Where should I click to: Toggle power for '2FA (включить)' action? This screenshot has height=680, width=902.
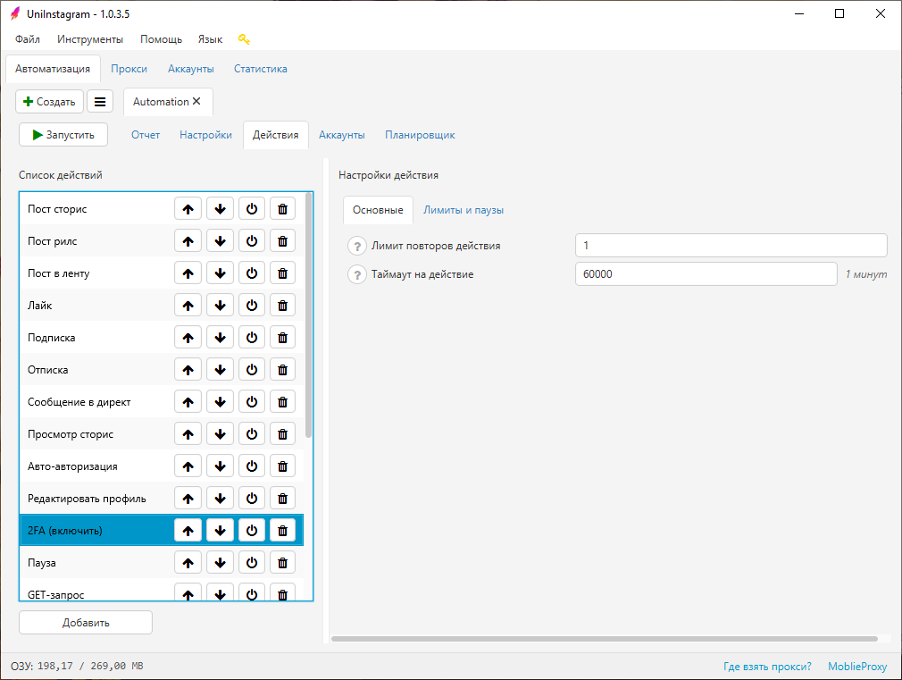click(x=252, y=531)
